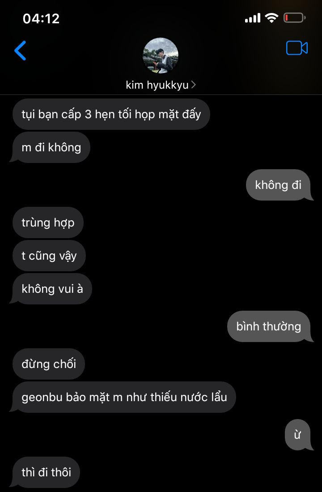
Task: Tap the cellular signal bars icon
Action: coord(253,18)
